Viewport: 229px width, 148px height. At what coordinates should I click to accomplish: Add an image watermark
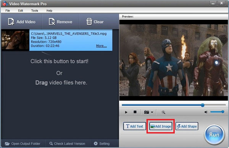(x=161, y=126)
